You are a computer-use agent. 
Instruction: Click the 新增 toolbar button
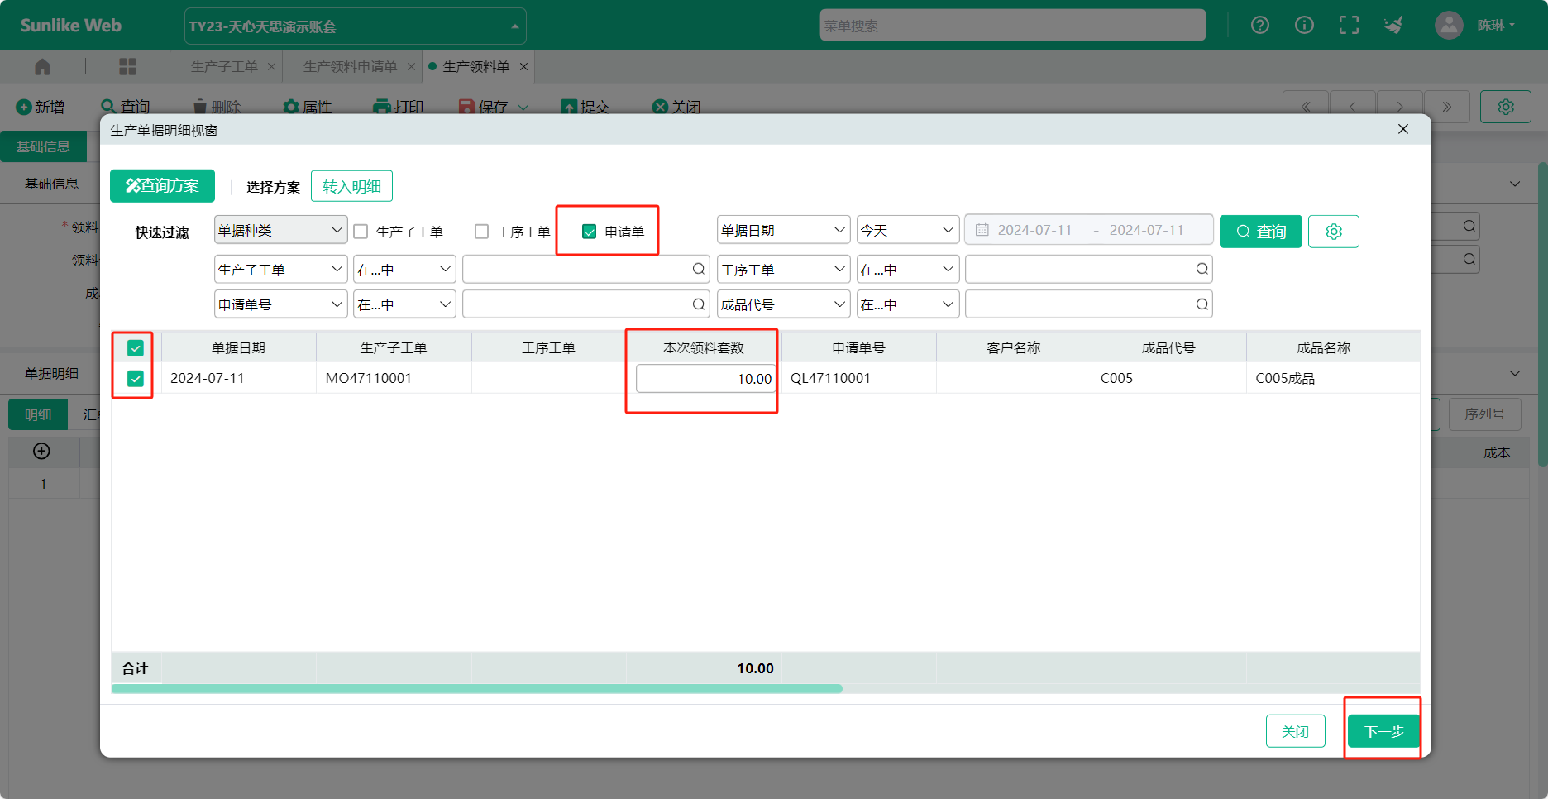(41, 107)
